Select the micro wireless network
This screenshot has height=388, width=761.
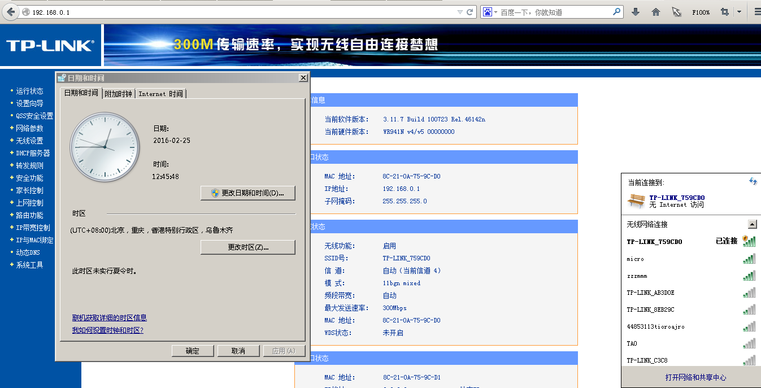(691, 259)
